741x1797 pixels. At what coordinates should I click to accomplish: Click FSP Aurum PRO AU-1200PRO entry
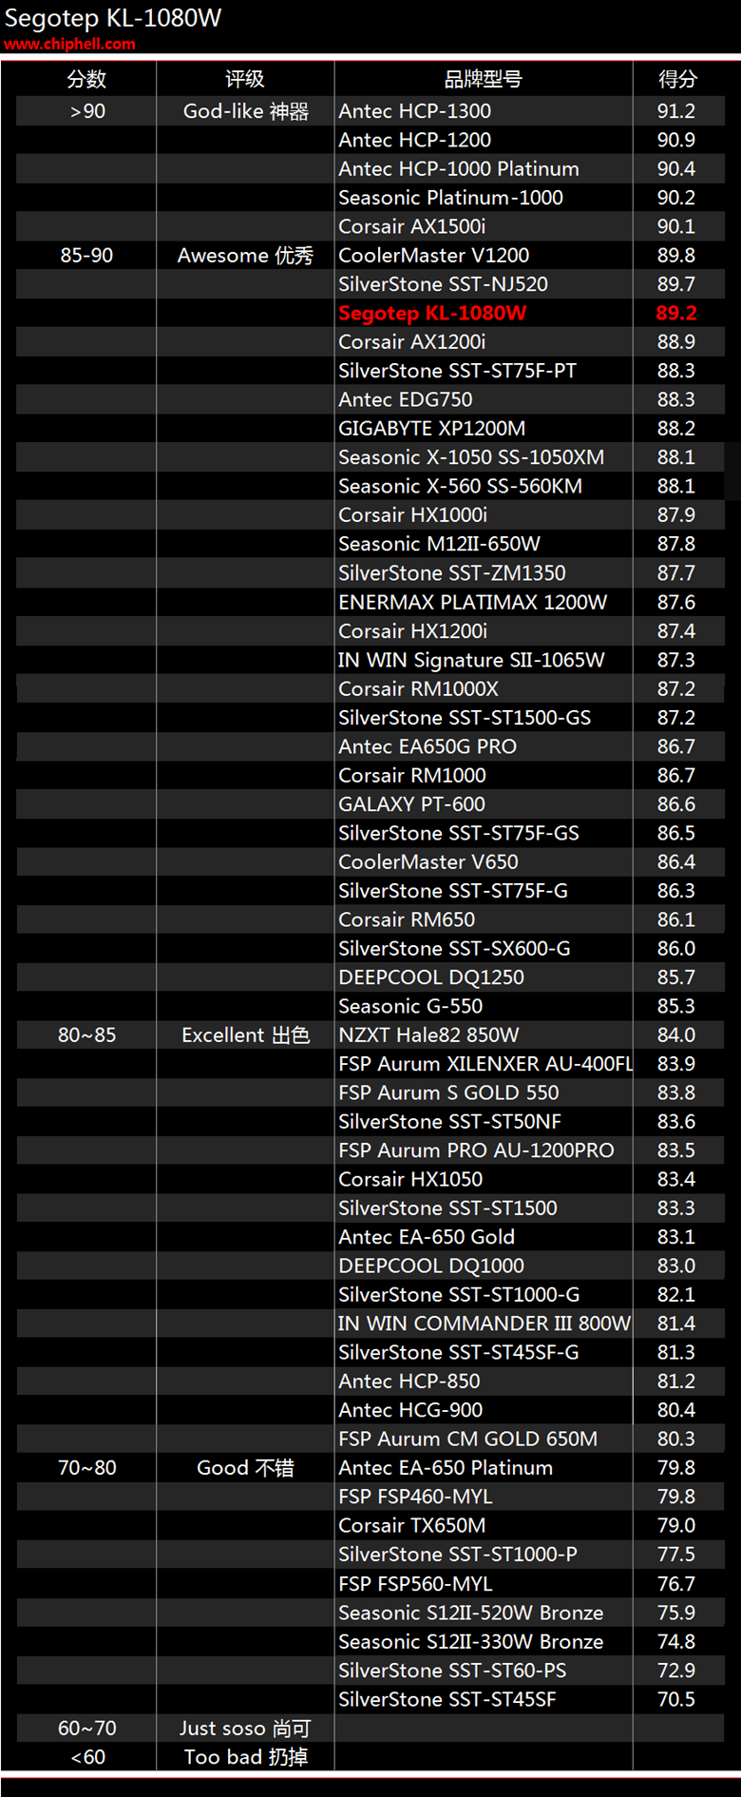477,1150
